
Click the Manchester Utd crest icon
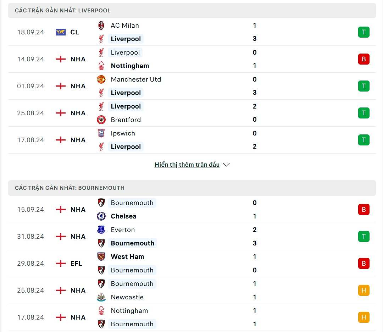tap(101, 79)
